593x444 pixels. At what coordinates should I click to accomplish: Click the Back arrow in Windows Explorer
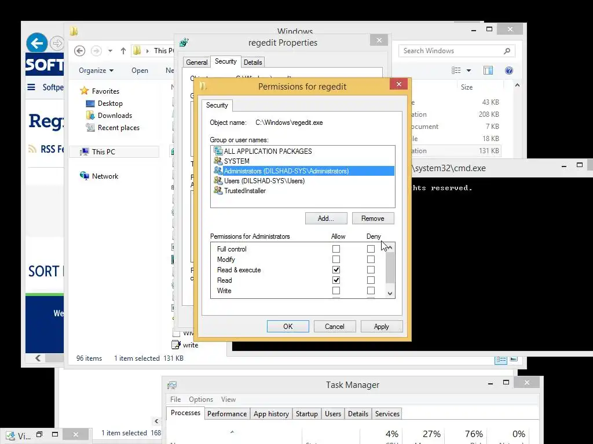(79, 51)
